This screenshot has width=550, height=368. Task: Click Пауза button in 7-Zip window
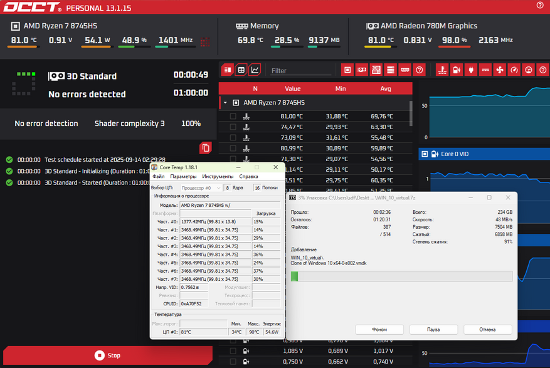pos(433,330)
